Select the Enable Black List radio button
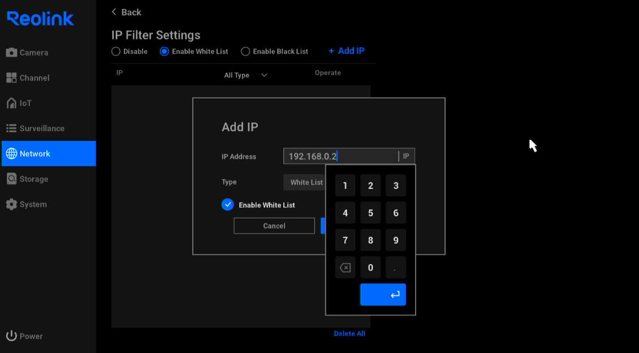The image size is (639, 353). [x=245, y=51]
